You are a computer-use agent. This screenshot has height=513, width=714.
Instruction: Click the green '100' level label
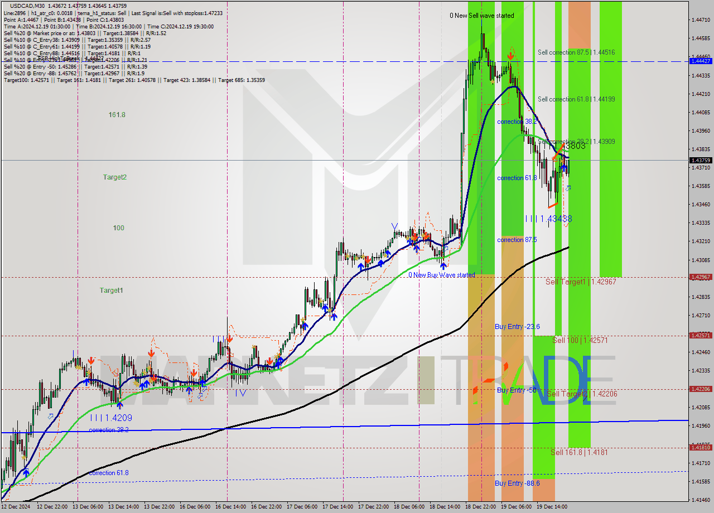[x=118, y=228]
